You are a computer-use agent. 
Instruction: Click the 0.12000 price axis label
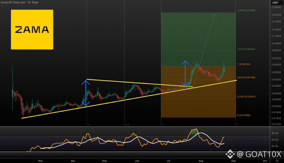[276, 36]
